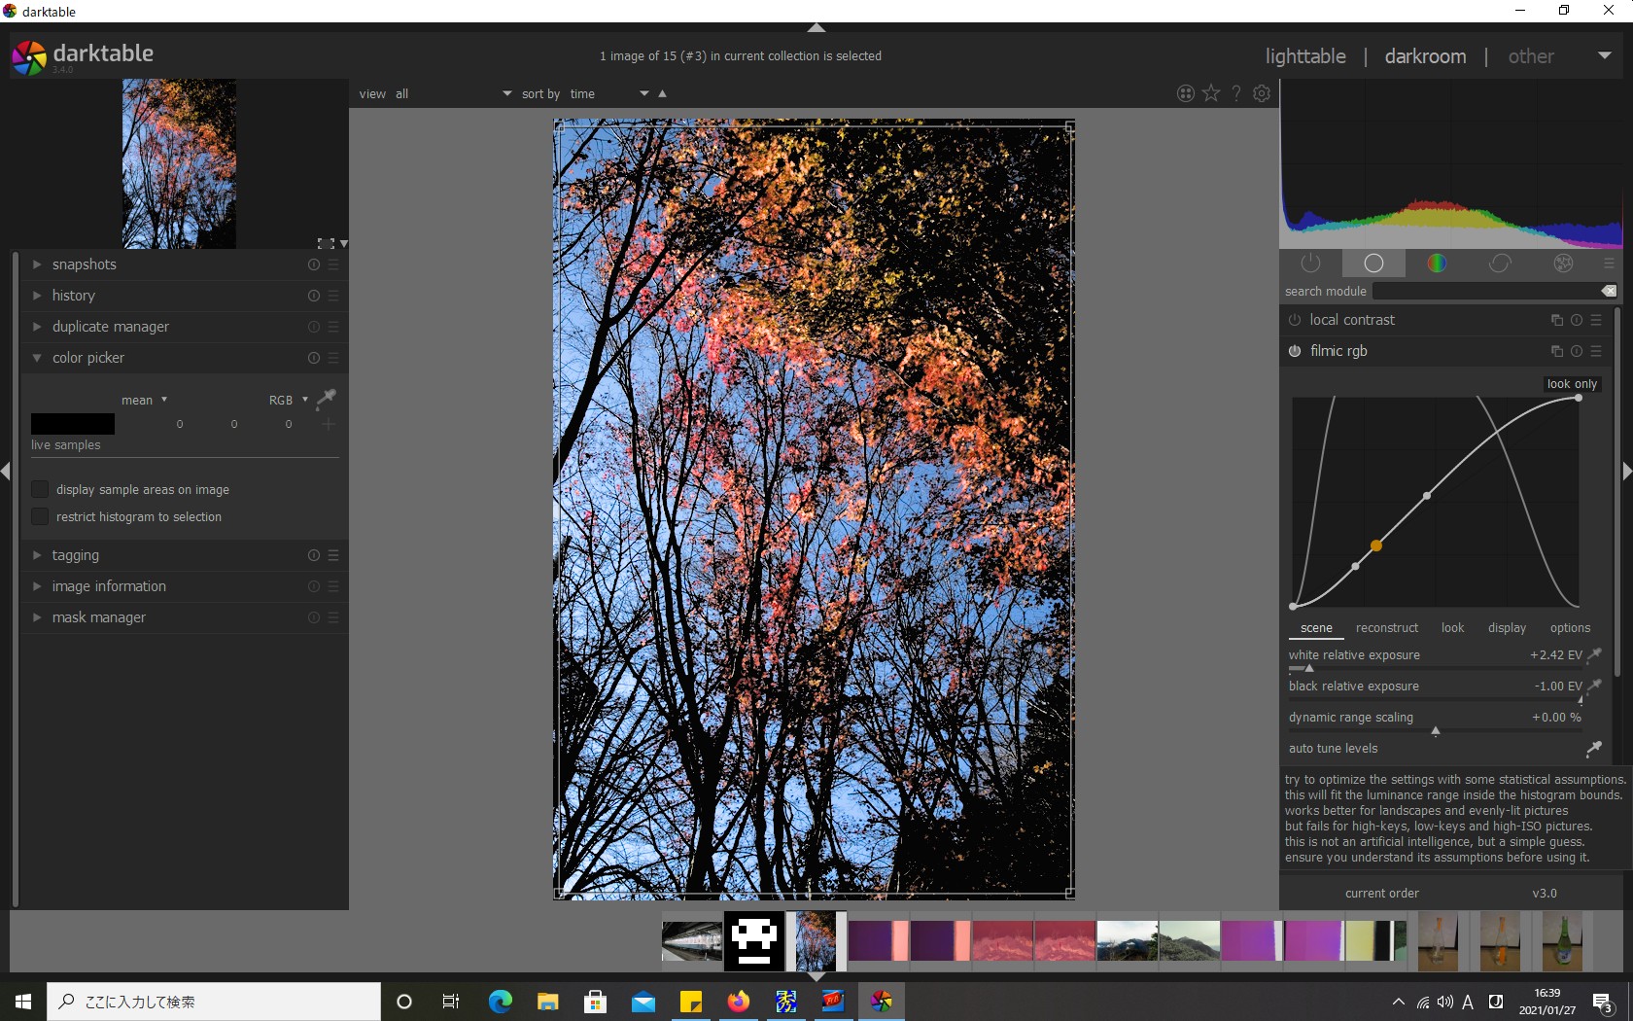Open module group presets menu icon
Image resolution: width=1633 pixels, height=1021 pixels.
click(x=1609, y=264)
